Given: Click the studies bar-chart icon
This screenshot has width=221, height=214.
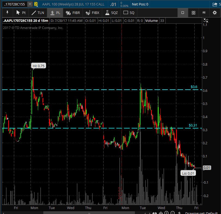Looking at the screenshot, I should coord(204,13).
